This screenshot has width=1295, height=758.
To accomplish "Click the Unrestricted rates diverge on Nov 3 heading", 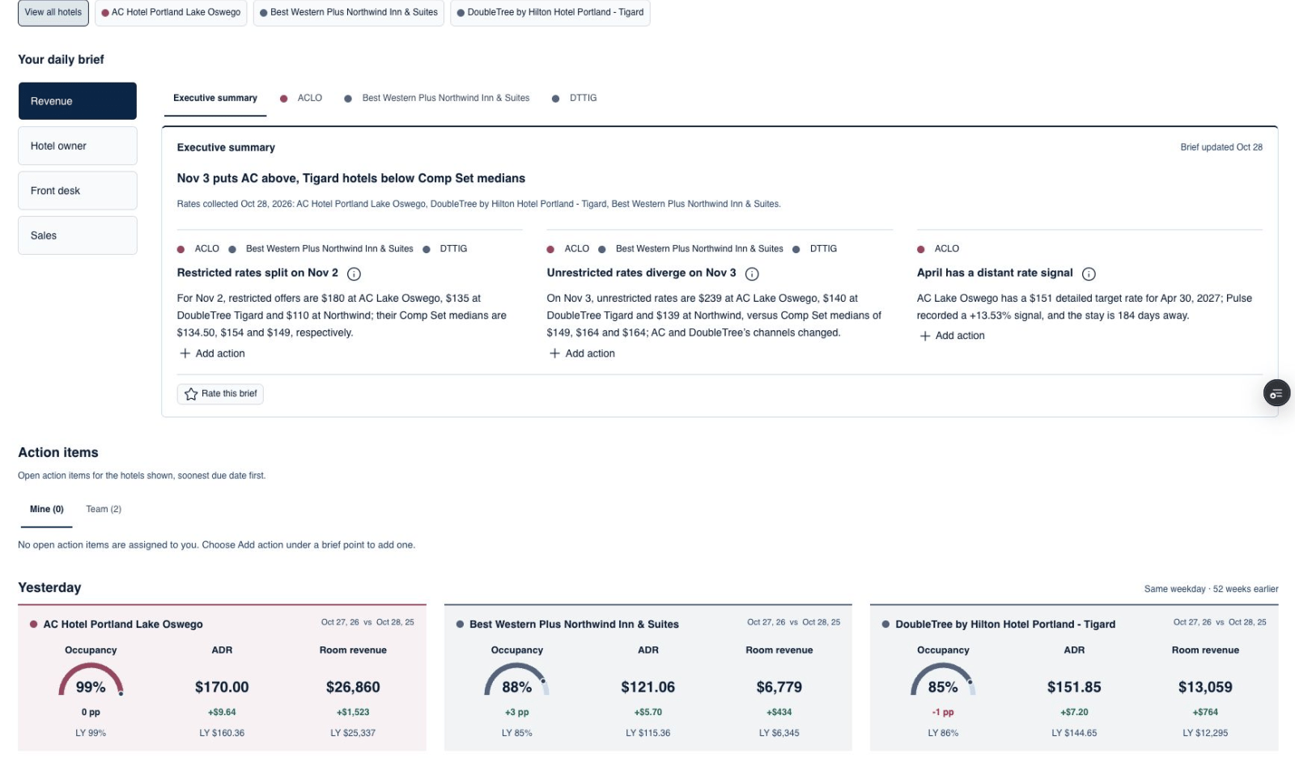I will point(642,273).
